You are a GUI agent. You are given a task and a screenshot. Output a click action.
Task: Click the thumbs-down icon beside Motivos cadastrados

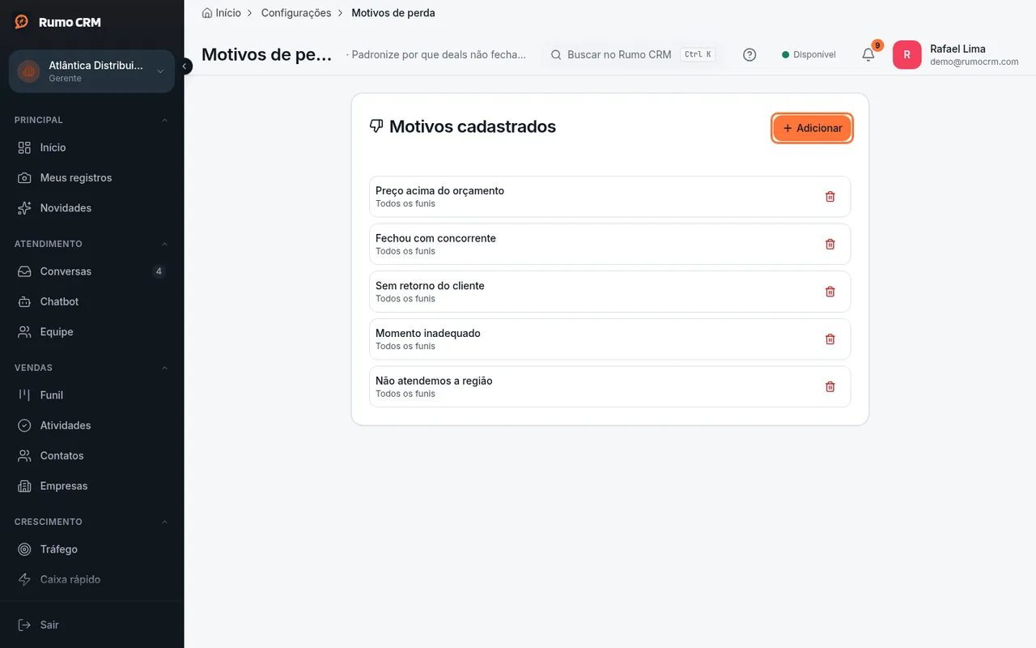tap(376, 126)
